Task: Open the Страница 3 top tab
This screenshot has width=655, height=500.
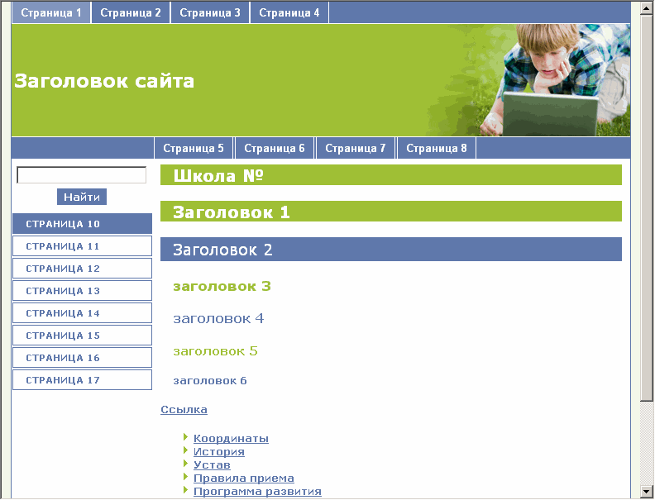Action: (x=210, y=12)
